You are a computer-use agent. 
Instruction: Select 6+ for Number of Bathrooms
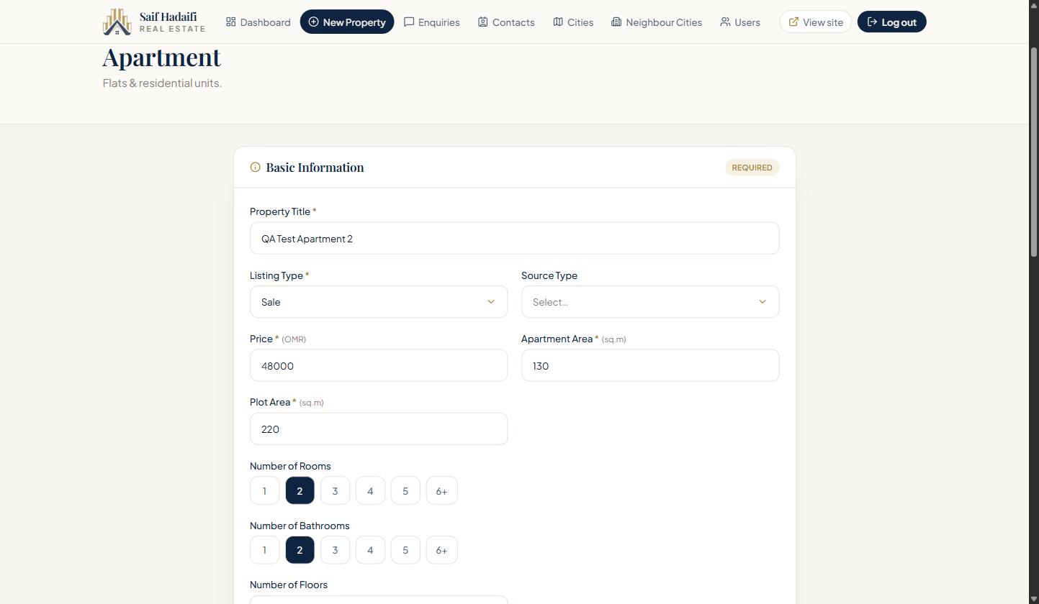point(441,550)
